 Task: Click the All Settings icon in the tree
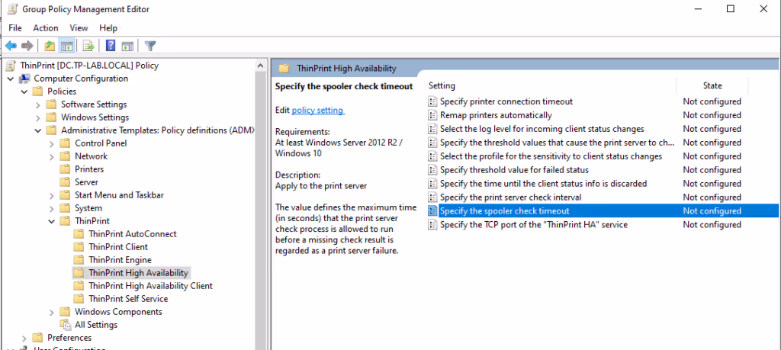66,325
